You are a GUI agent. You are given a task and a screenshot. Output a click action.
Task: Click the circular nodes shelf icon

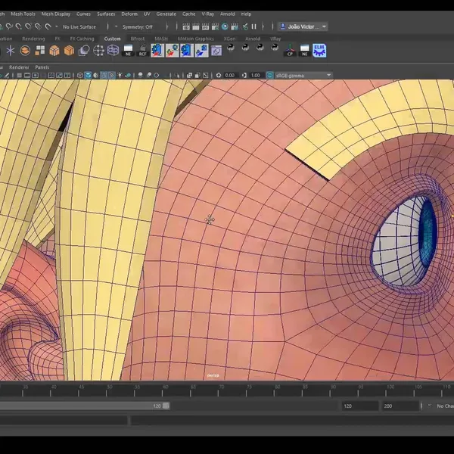(98, 51)
